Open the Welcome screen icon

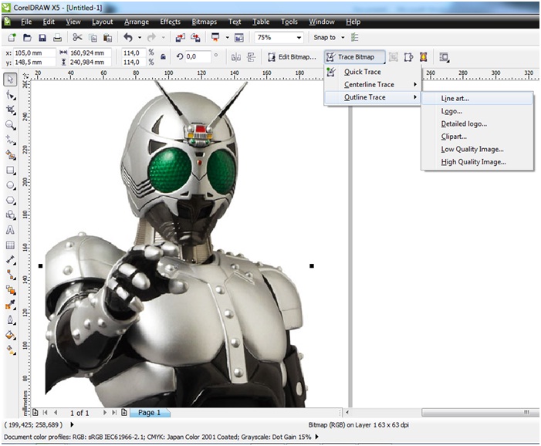click(x=238, y=38)
